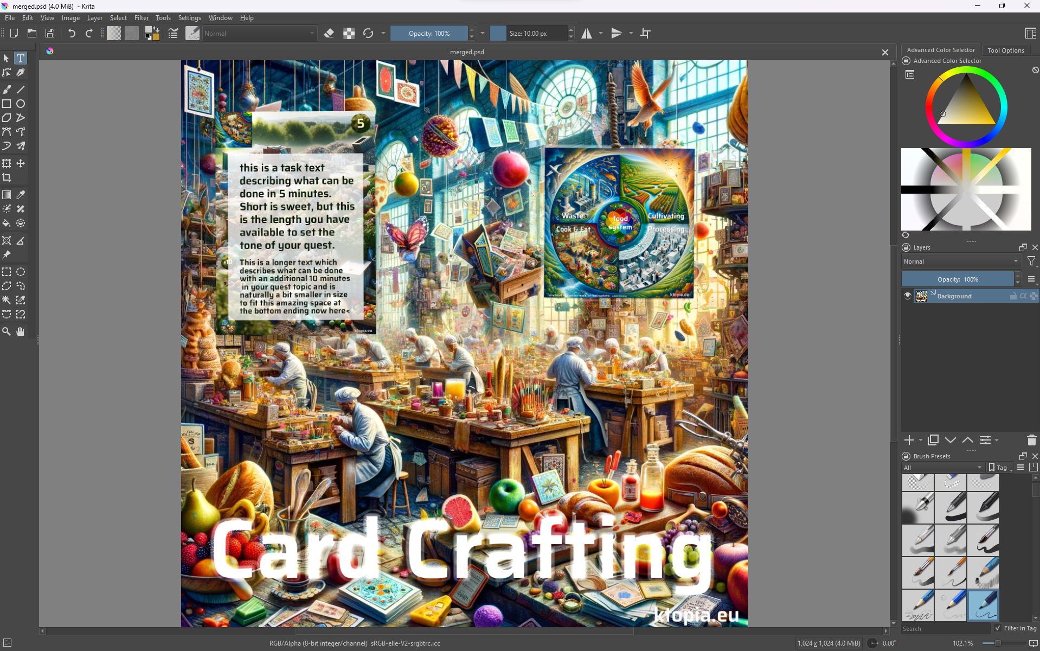This screenshot has height=651, width=1040.
Task: Click the Undo arrow in toolbar
Action: 71,33
